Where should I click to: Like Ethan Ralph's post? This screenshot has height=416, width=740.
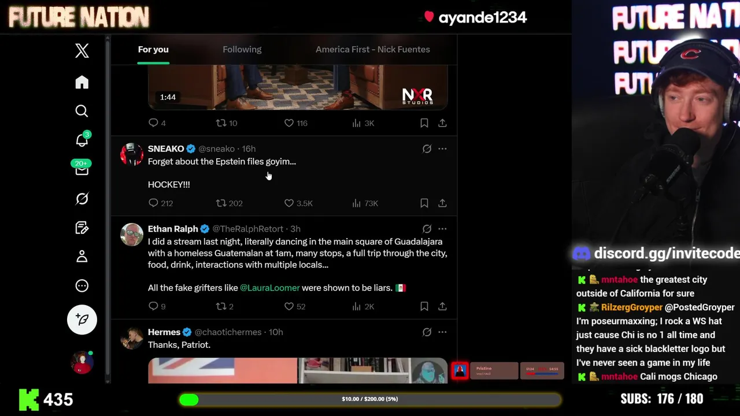(289, 306)
